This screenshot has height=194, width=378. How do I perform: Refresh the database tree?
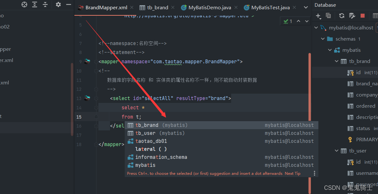(x=341, y=16)
